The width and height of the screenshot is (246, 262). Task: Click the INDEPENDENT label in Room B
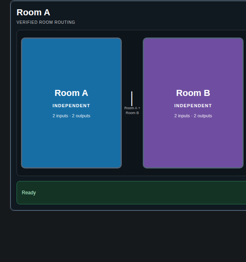click(x=193, y=106)
